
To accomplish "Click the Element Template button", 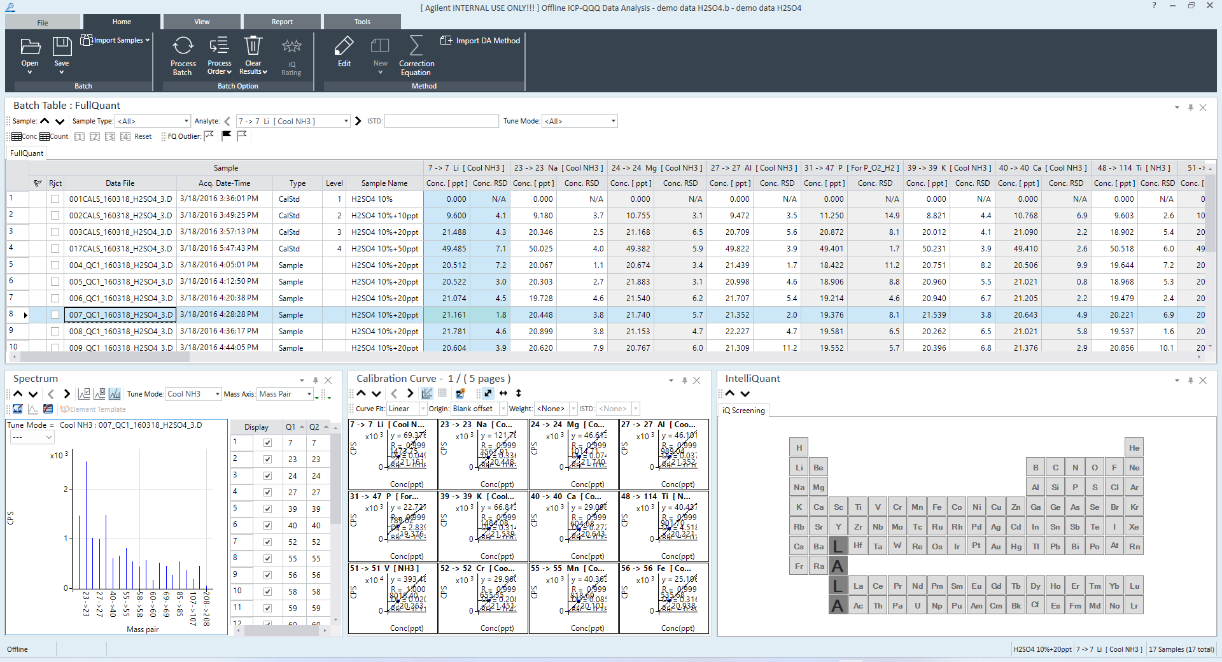I will tap(93, 409).
